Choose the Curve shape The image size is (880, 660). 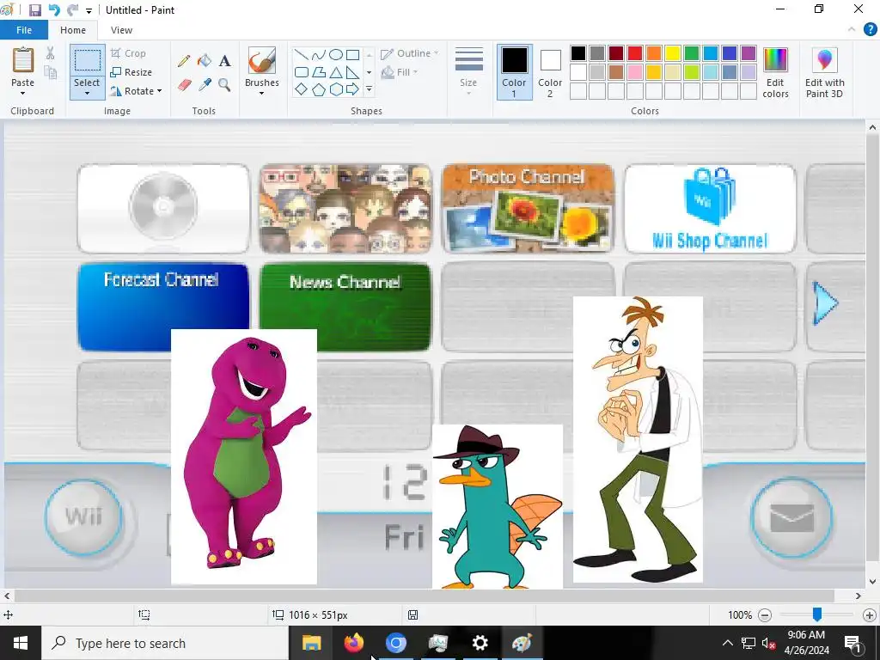coord(318,54)
